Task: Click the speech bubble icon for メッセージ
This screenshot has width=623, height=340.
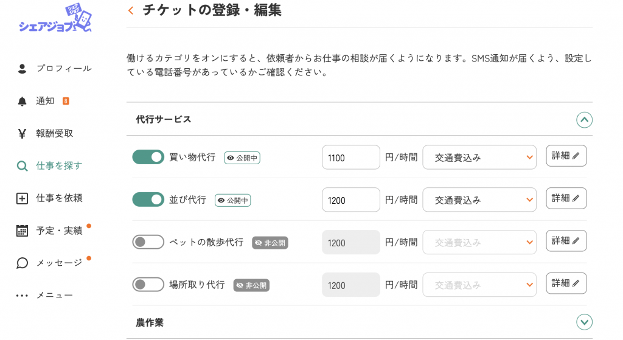Action: [x=23, y=263]
